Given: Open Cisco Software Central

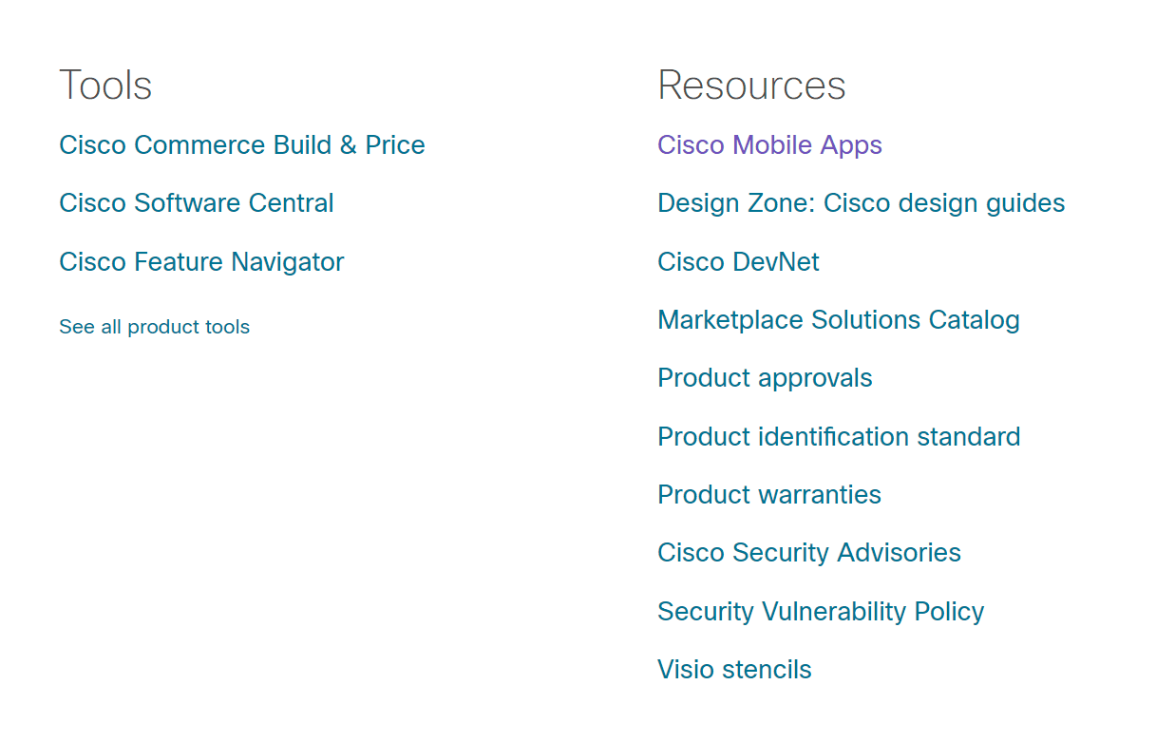Looking at the screenshot, I should (196, 202).
